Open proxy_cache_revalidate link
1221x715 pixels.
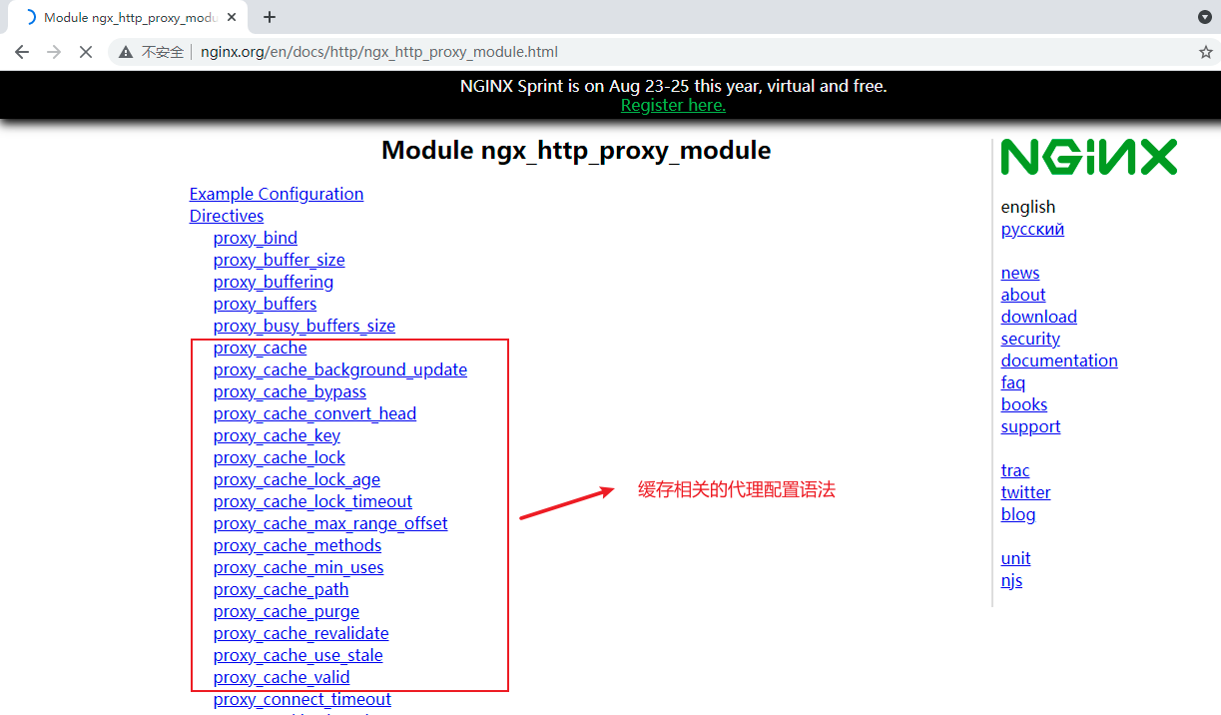click(x=302, y=633)
